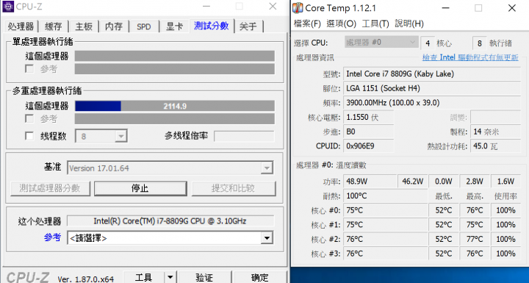Enable single-thread 參考 checkbox
Image resolution: width=529 pixels, height=283 pixels.
tap(29, 69)
